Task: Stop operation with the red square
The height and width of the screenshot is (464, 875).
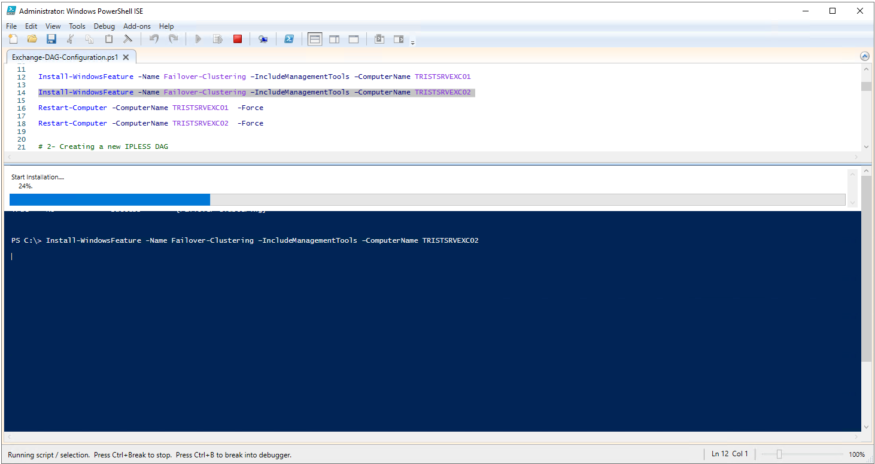Action: pos(238,39)
